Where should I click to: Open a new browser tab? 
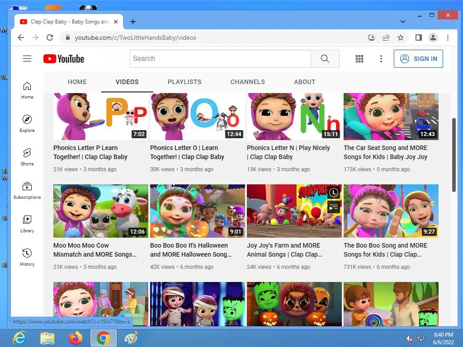click(133, 22)
